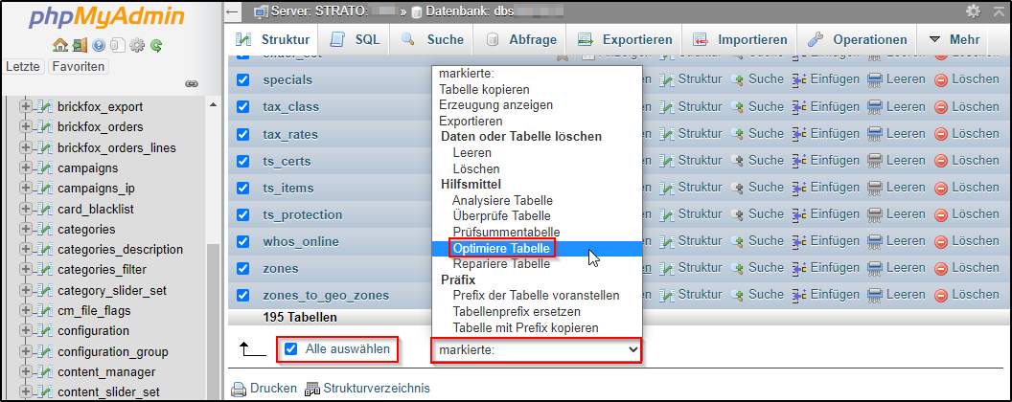Screen dimensions: 1012x402
Task: Click red Löschen icon in zones row
Action: click(941, 268)
